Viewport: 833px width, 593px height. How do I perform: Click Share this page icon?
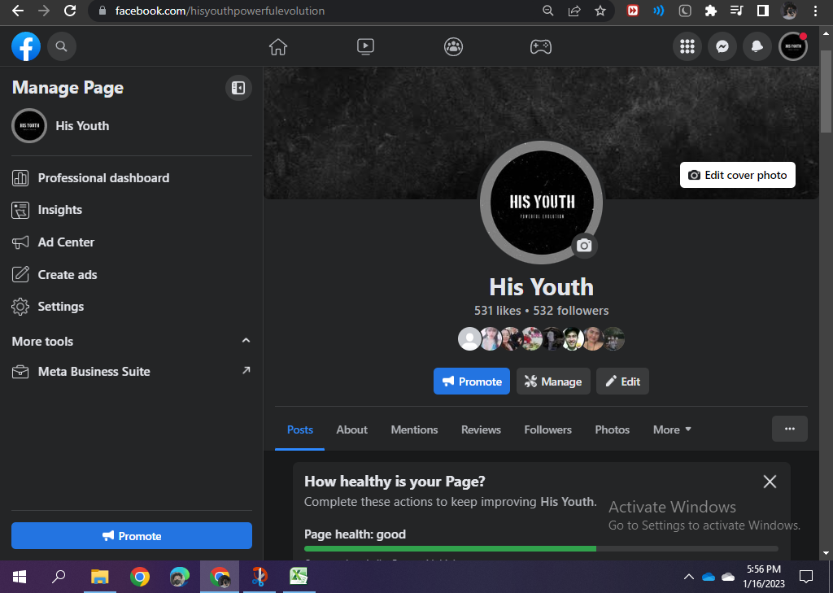pyautogui.click(x=574, y=11)
